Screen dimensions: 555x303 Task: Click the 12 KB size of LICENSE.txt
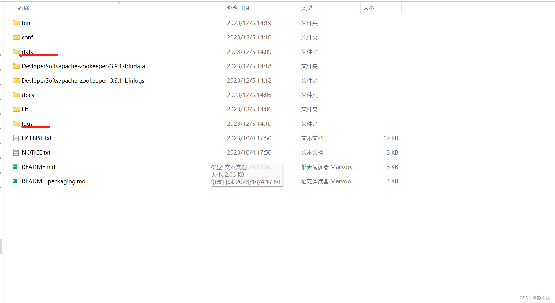click(391, 138)
